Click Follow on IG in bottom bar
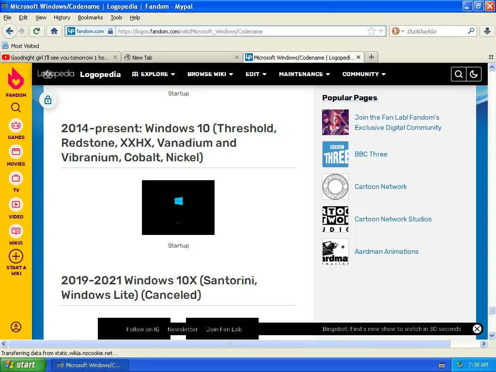The width and height of the screenshot is (496, 372). [x=143, y=329]
